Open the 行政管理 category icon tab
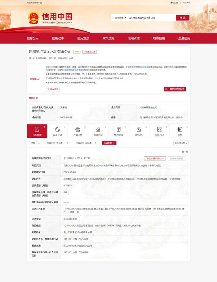The height and width of the screenshot is (282, 217). point(37,131)
